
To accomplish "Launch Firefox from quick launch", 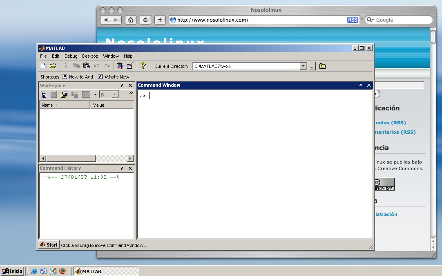I will click(63, 271).
